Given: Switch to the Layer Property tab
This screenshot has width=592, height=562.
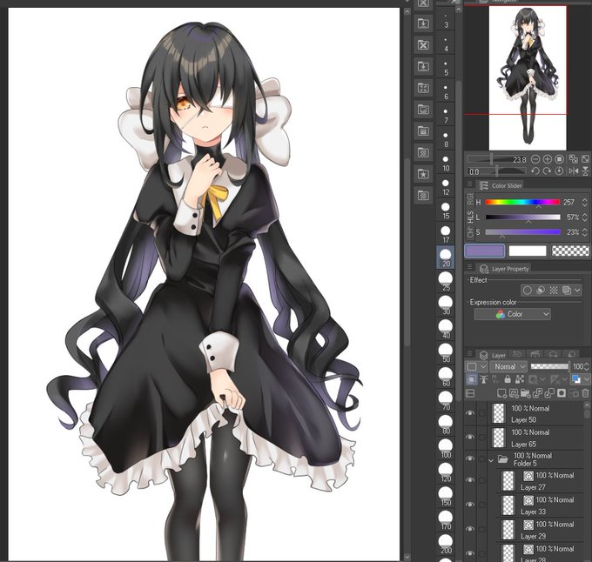Looking at the screenshot, I should click(504, 269).
